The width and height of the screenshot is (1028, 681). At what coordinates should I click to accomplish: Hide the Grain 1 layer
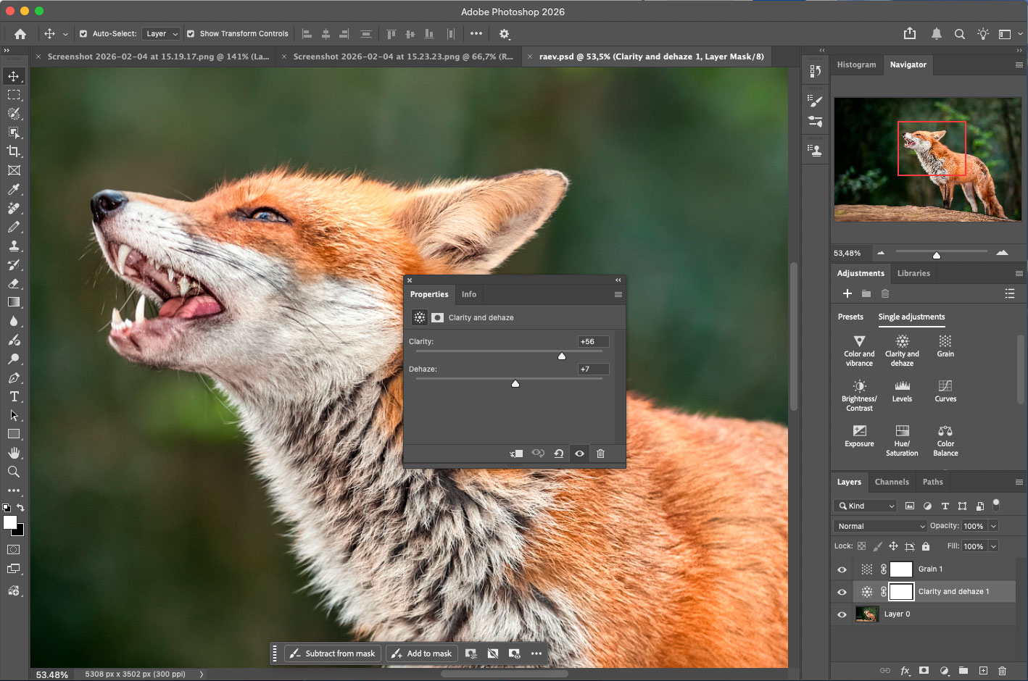click(x=842, y=569)
